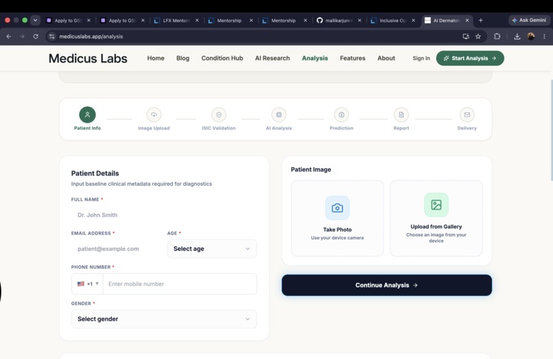
Task: Close the AI Dermatology tab
Action: click(x=467, y=21)
